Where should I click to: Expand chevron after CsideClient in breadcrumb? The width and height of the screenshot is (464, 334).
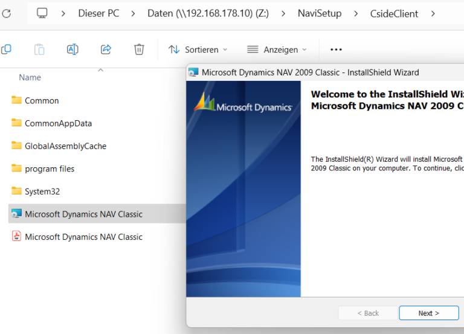pyautogui.click(x=433, y=13)
